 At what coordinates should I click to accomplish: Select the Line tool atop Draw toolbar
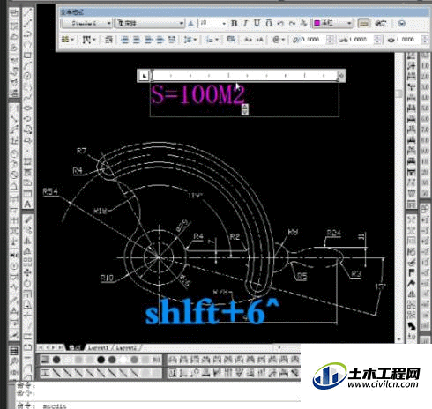[27, 12]
